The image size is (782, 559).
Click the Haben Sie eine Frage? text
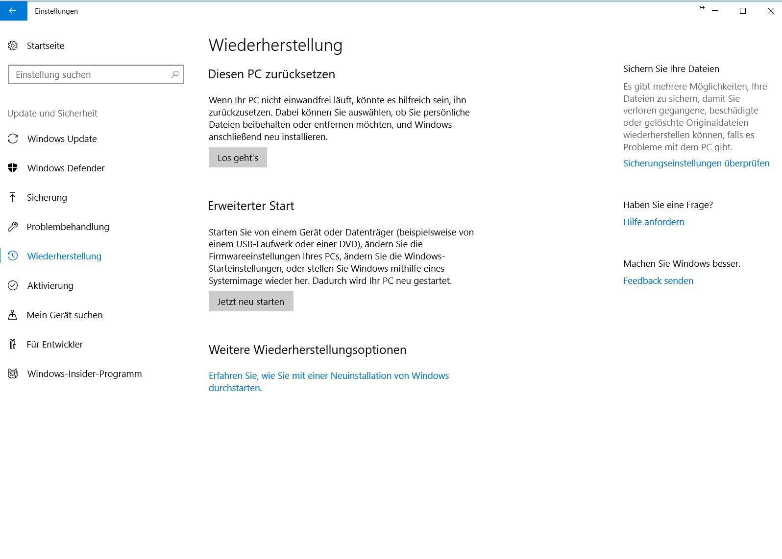point(668,205)
